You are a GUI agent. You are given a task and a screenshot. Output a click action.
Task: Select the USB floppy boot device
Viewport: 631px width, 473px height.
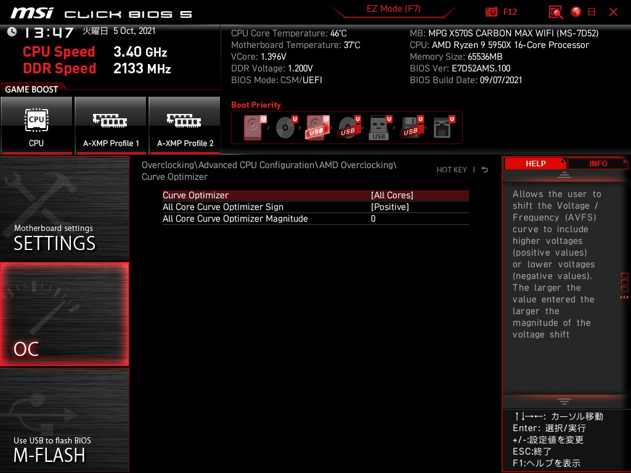[x=412, y=127]
